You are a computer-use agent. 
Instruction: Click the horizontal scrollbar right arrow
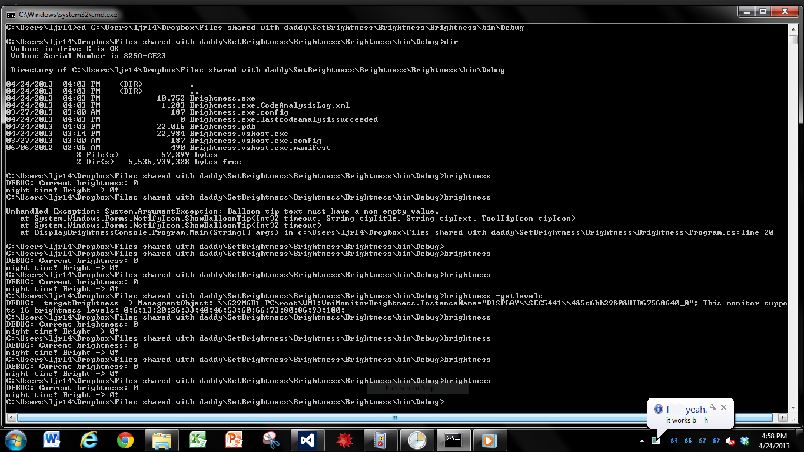[784, 418]
